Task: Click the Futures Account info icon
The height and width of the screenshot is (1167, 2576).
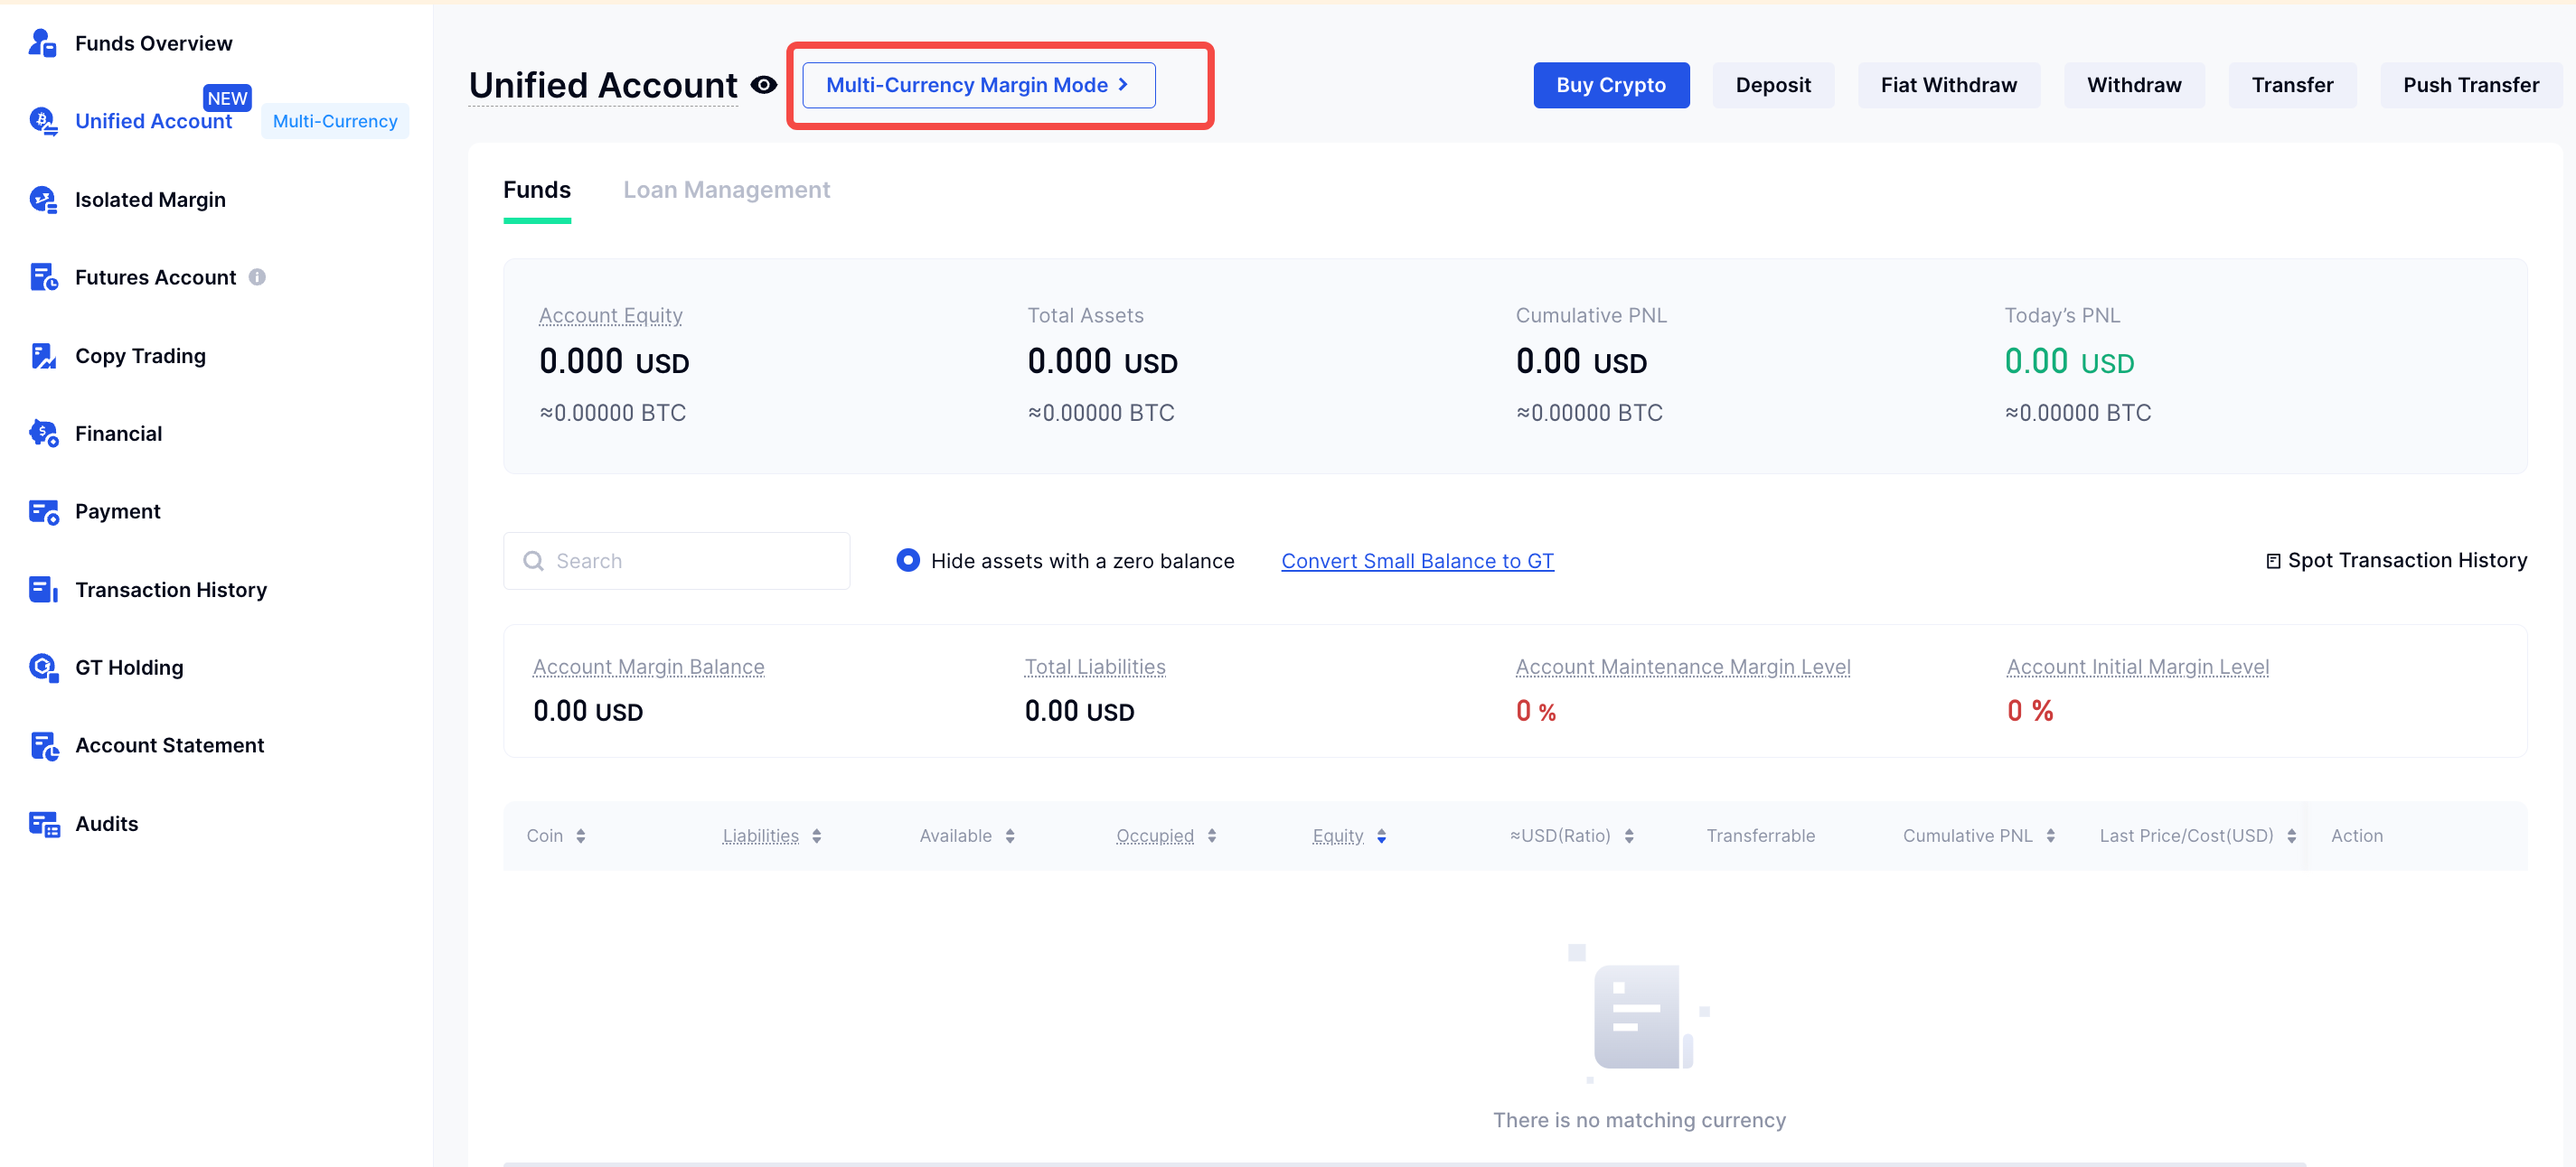Action: (x=257, y=276)
